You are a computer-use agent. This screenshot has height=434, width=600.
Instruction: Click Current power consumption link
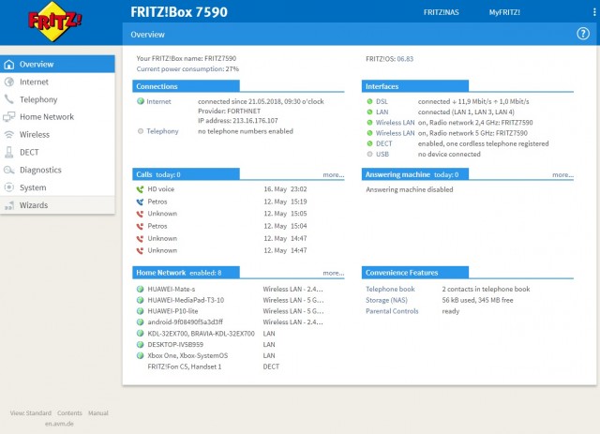tap(180, 68)
